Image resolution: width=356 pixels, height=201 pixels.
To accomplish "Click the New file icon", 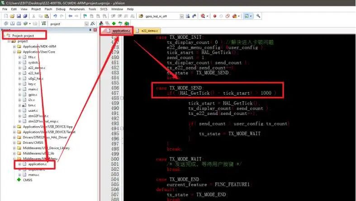I will [x=5, y=16].
